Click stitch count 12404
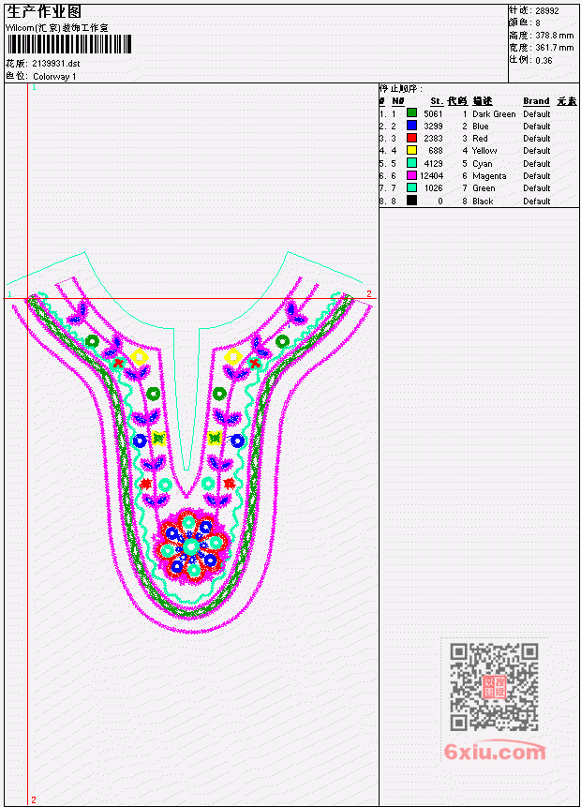The height and width of the screenshot is (807, 581). (431, 176)
